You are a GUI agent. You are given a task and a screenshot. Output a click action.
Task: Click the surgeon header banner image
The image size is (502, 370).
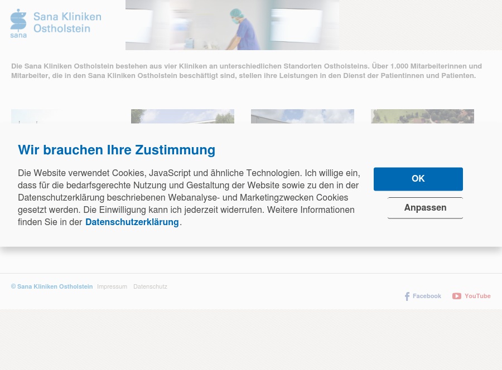(232, 25)
